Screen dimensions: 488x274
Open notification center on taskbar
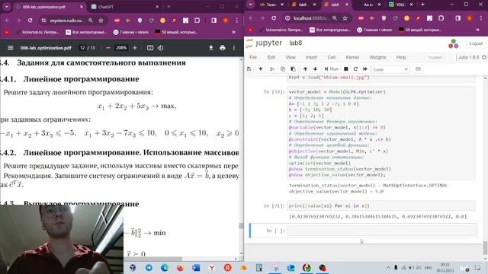point(478,267)
